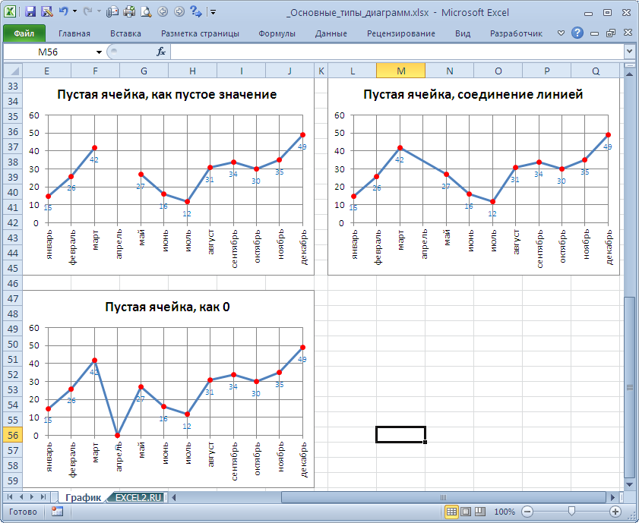The width and height of the screenshot is (639, 523).
Task: Select row 56 header
Action: coord(13,435)
